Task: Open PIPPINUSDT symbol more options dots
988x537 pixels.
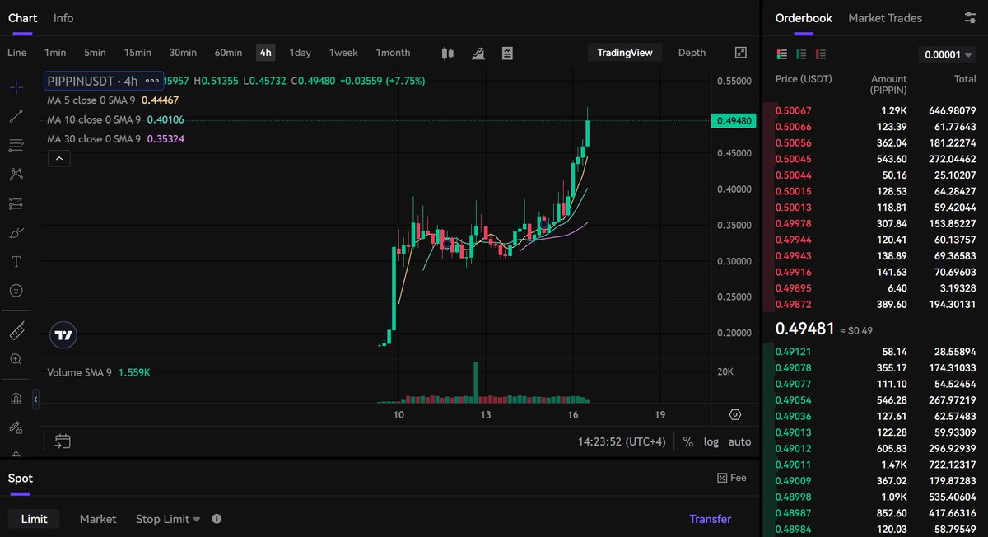Action: 152,81
